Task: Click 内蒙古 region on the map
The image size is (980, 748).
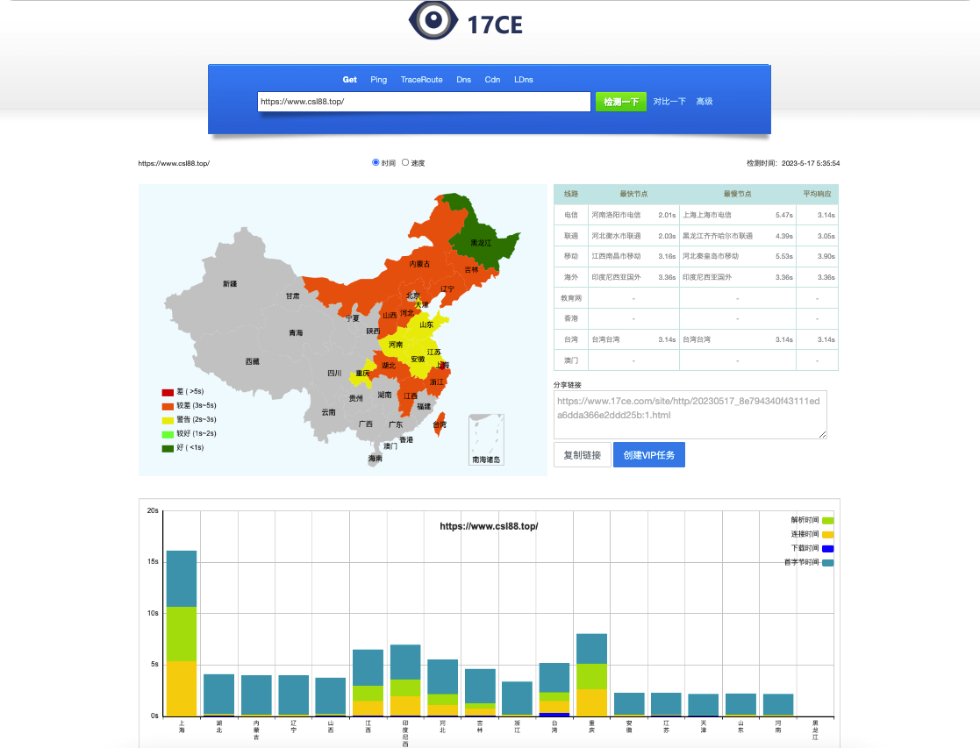Action: [x=419, y=264]
